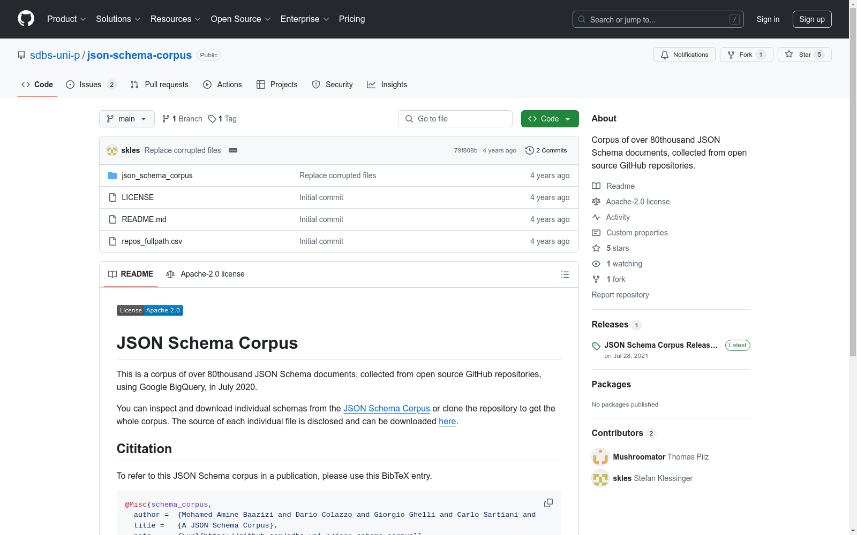Image resolution: width=857 pixels, height=535 pixels.
Task: Click the 'here' download link in README
Action: point(447,421)
